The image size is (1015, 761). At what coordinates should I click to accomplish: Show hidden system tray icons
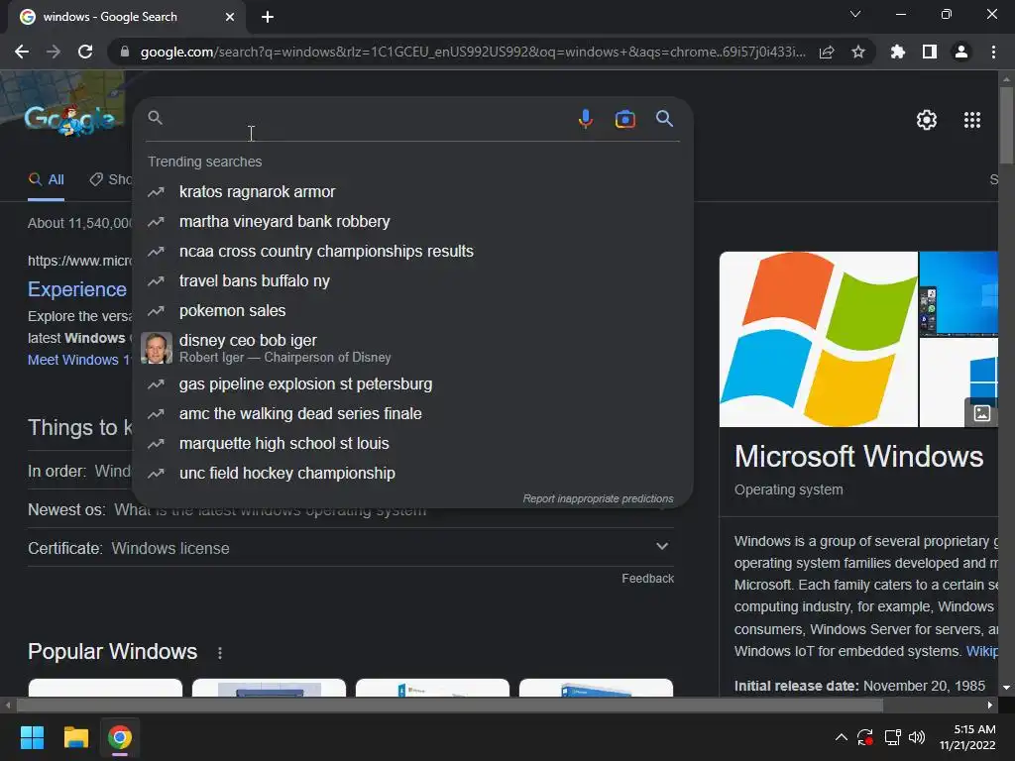pos(841,737)
